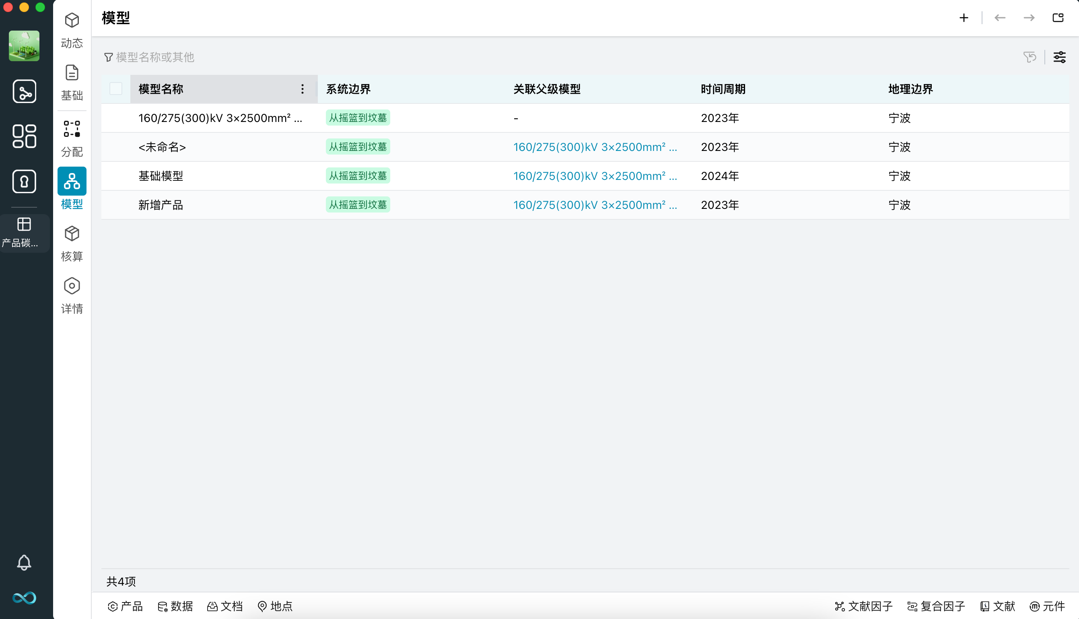The height and width of the screenshot is (619, 1079).
Task: Open parent model link in 基础模型 row
Action: click(x=595, y=176)
